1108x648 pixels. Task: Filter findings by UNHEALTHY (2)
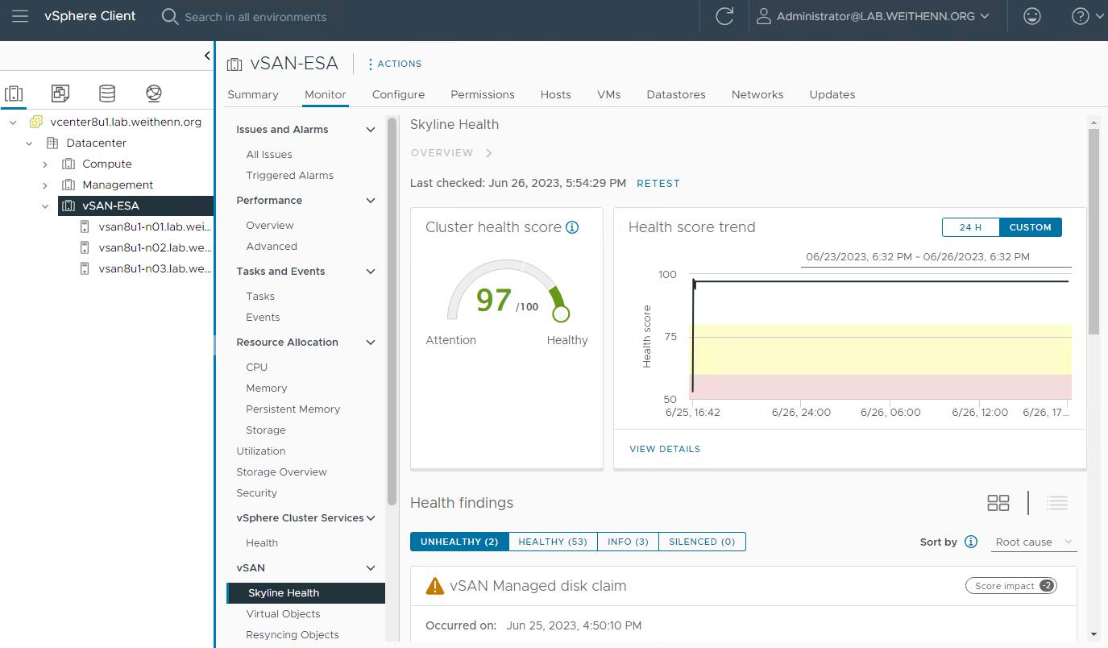point(459,542)
